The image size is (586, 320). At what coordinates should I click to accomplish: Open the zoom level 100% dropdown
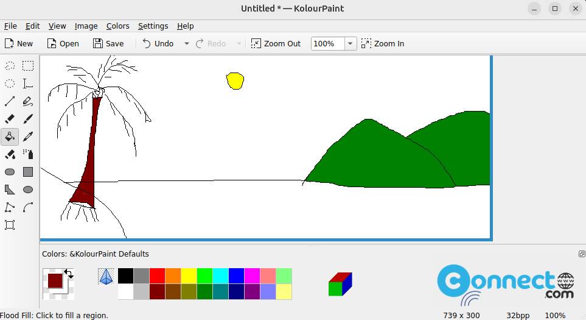click(x=350, y=43)
